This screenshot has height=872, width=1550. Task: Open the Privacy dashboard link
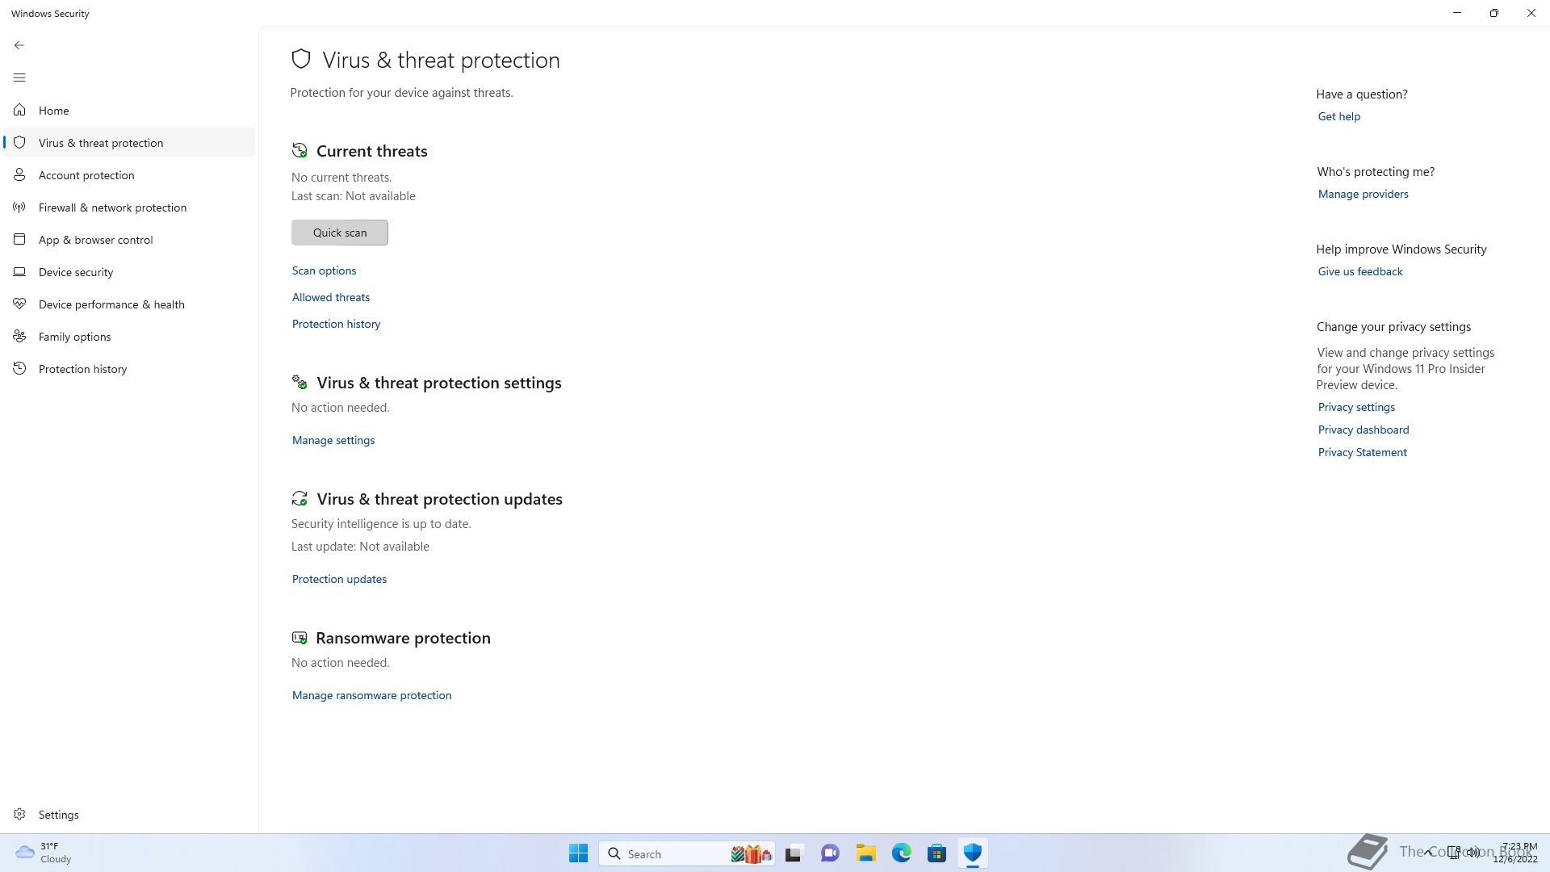[x=1364, y=430]
